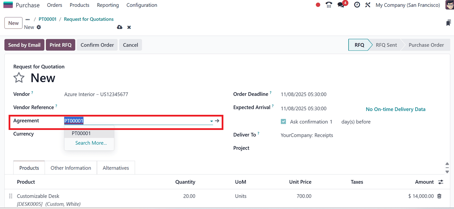The width and height of the screenshot is (454, 209).
Task: Expand the breadcrumb ellipsis menu
Action: pyautogui.click(x=27, y=19)
